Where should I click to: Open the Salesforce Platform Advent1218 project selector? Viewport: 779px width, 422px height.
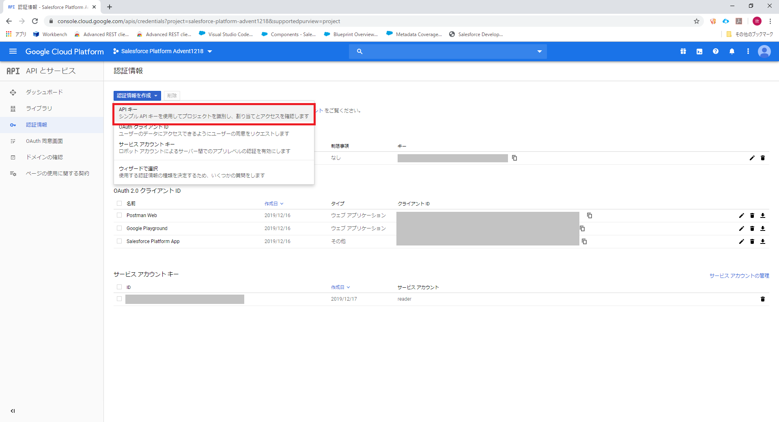163,51
